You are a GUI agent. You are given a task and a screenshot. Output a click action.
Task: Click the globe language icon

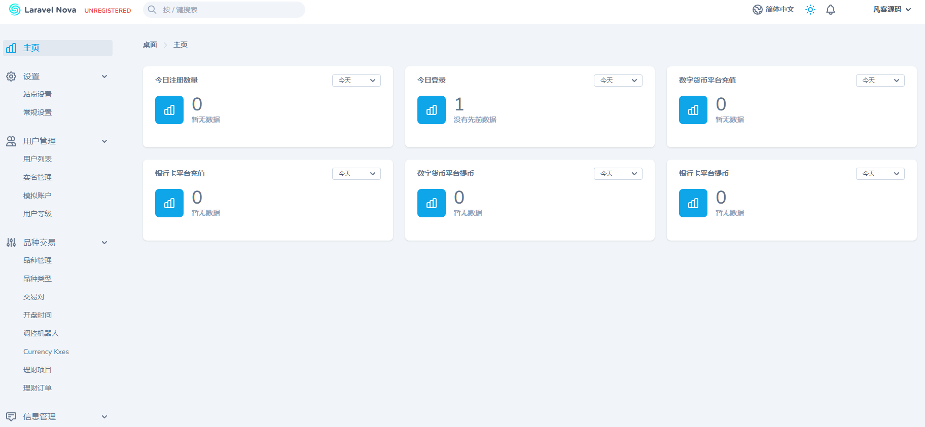click(x=757, y=10)
